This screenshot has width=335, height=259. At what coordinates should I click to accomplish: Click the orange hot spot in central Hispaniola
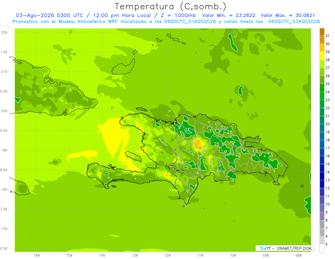pyautogui.click(x=198, y=144)
